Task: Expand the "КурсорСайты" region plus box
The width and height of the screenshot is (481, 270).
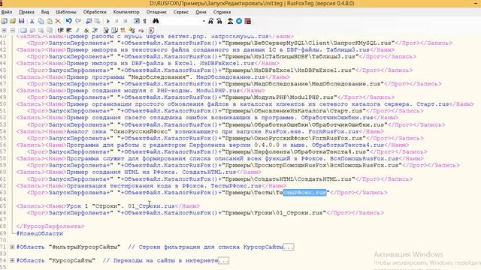Action: click(12, 260)
